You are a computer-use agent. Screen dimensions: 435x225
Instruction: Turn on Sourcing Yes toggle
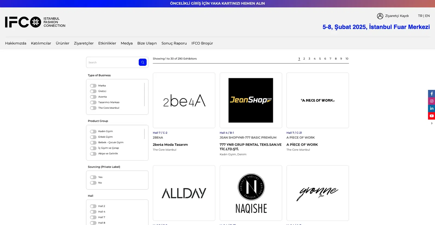point(93,177)
